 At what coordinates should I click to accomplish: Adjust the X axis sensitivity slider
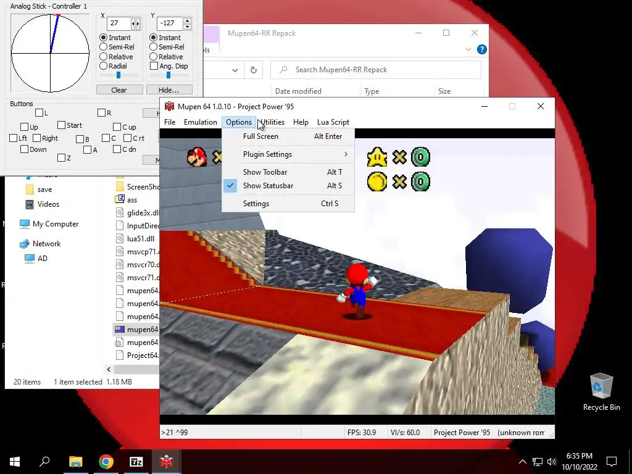tap(118, 75)
